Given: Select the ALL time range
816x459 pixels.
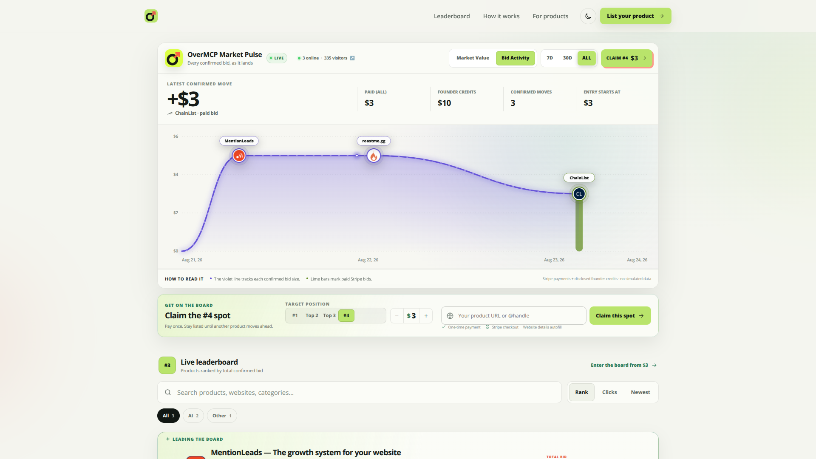Looking at the screenshot, I should pos(586,58).
